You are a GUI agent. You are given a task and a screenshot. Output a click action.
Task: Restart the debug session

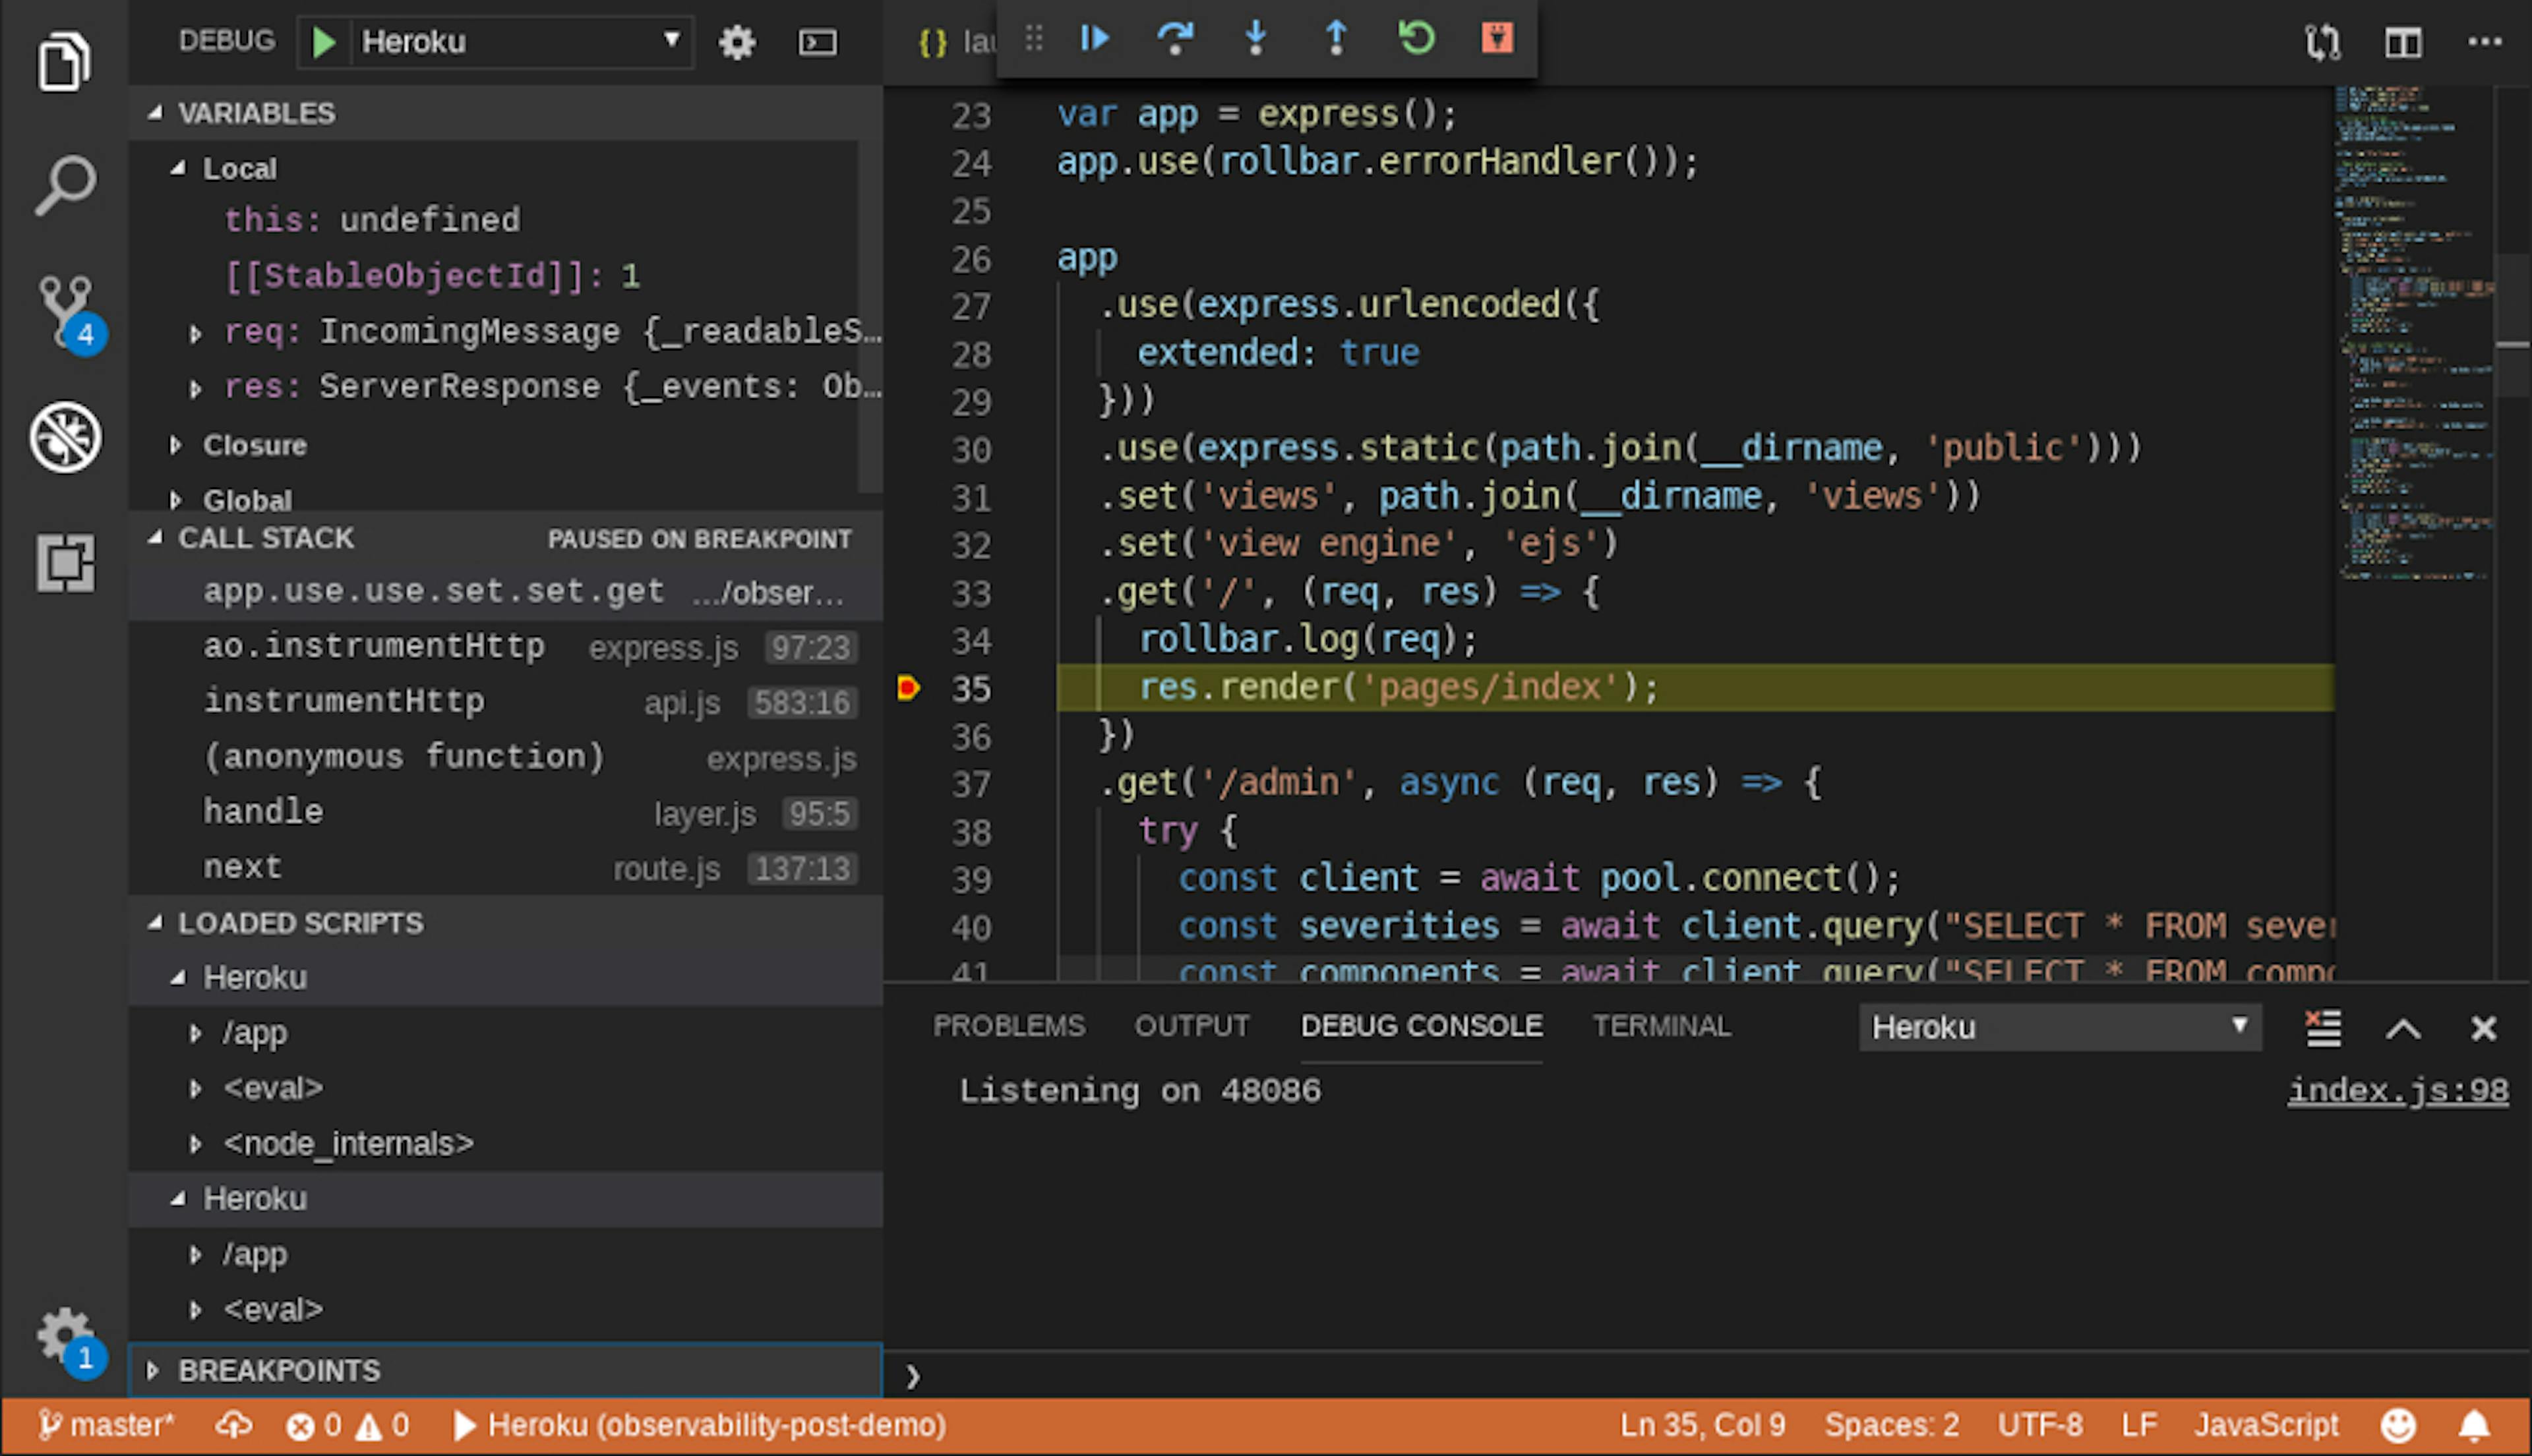pos(1416,39)
